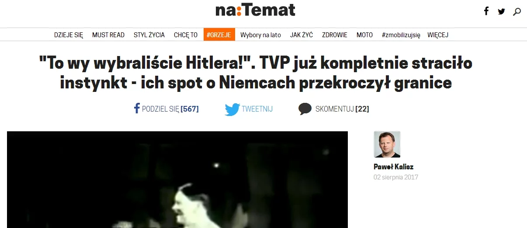Open the DZIEJE SIĘ menu section
Screen dimensions: 527x228
(69, 35)
